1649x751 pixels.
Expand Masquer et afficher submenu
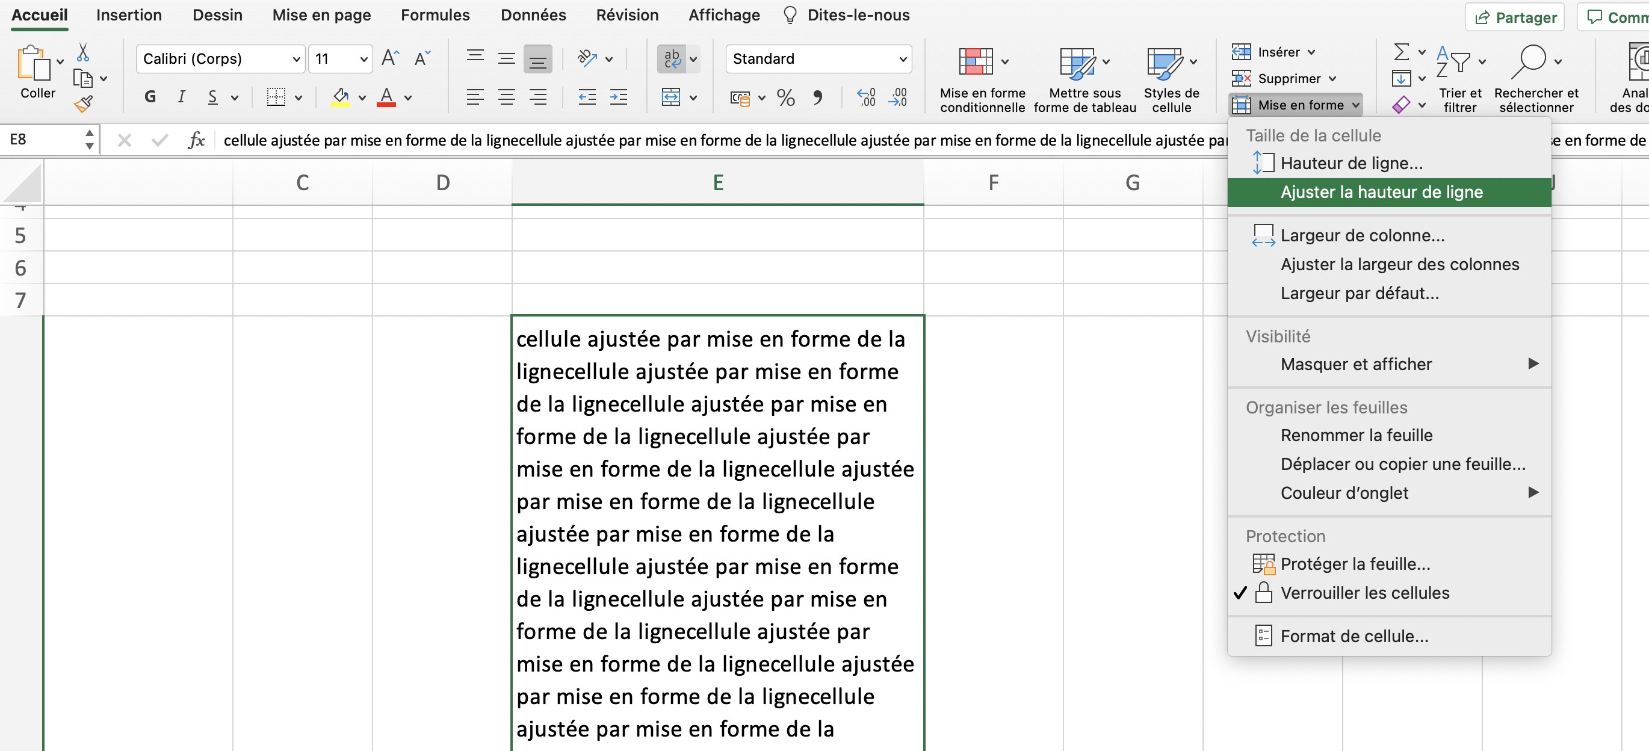(x=1389, y=364)
